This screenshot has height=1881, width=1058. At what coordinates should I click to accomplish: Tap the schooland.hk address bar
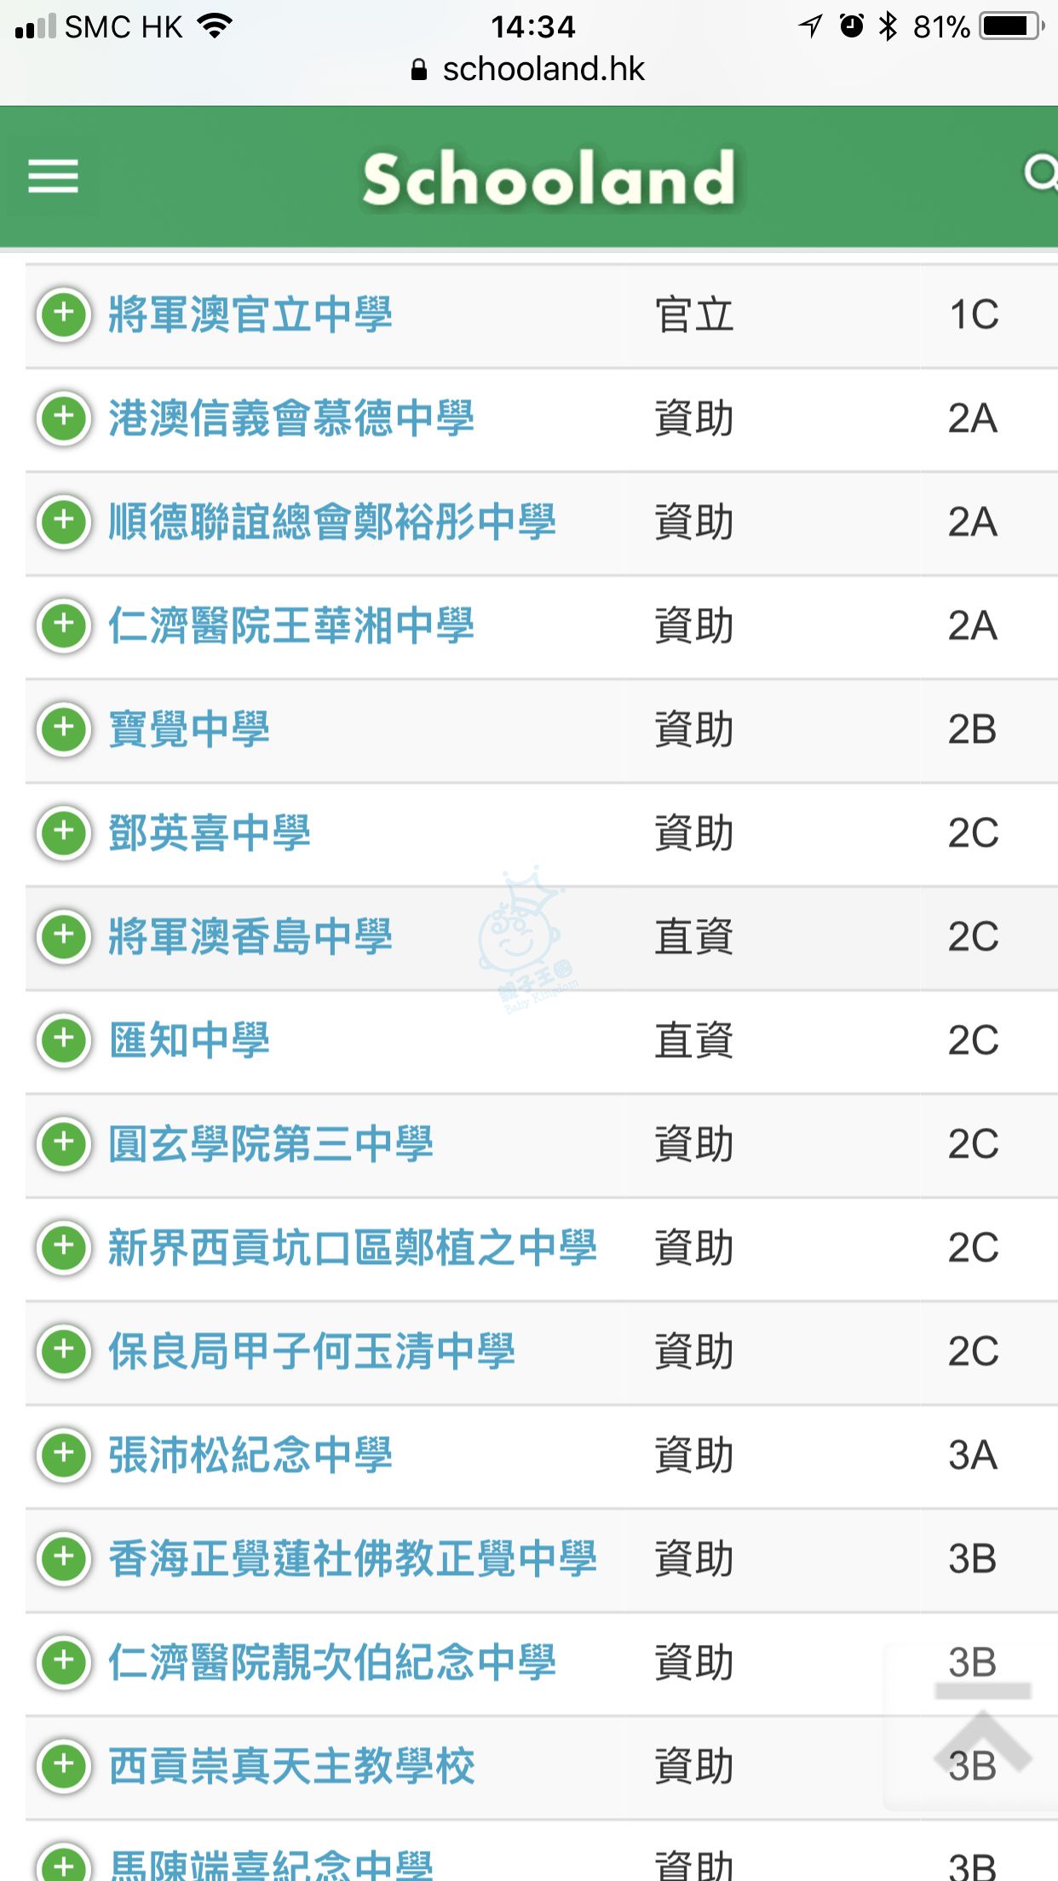[x=543, y=70]
